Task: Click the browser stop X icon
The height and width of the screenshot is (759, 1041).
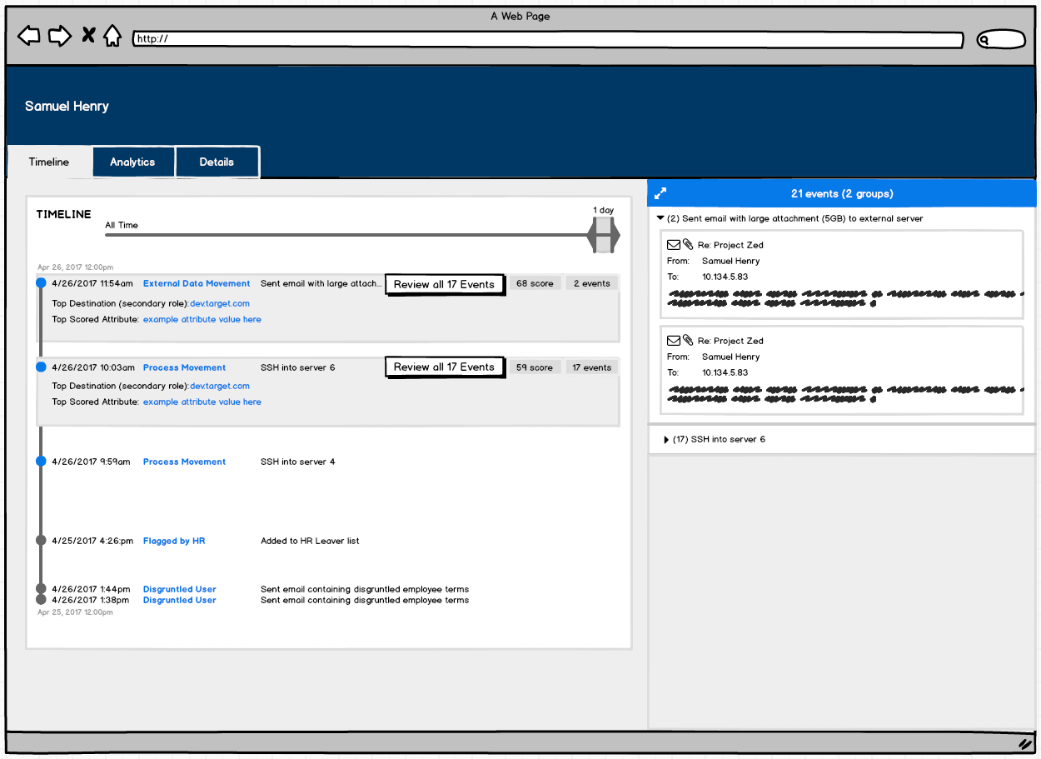Action: coord(88,36)
